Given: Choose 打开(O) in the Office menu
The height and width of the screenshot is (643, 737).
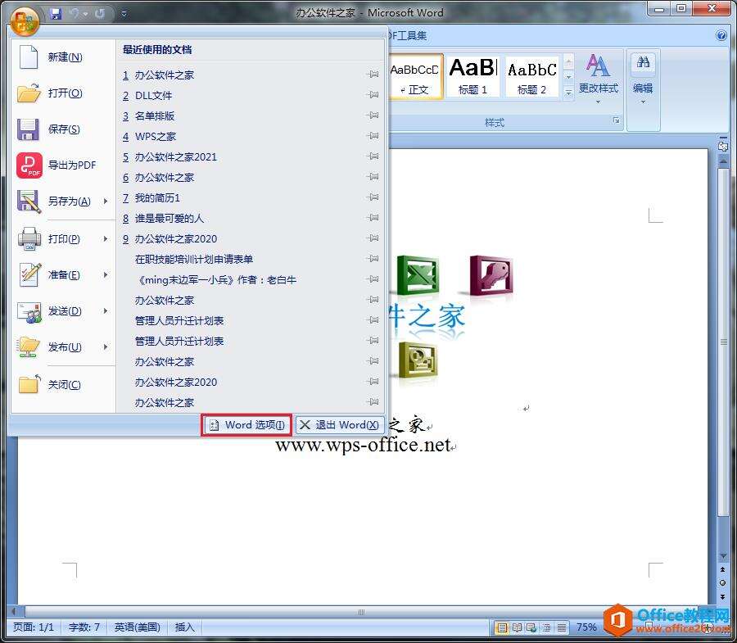Looking at the screenshot, I should [62, 93].
